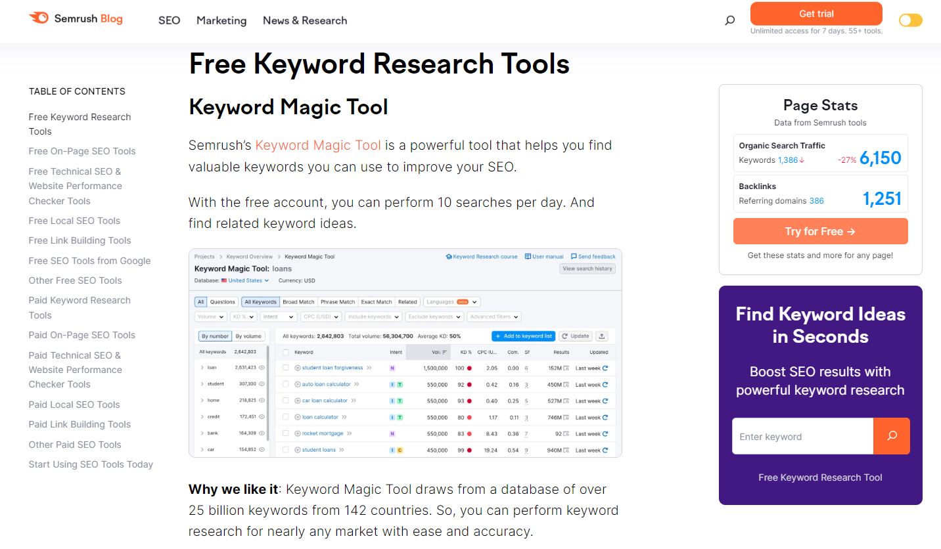Click the export upload icon

(x=602, y=336)
